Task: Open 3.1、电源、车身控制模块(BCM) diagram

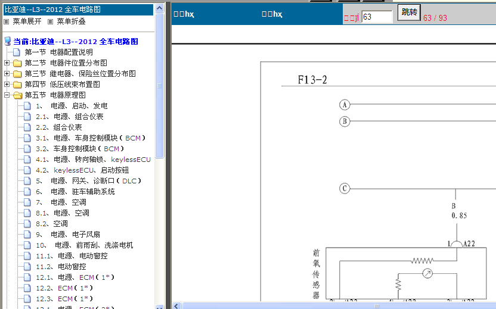Action: (x=91, y=138)
